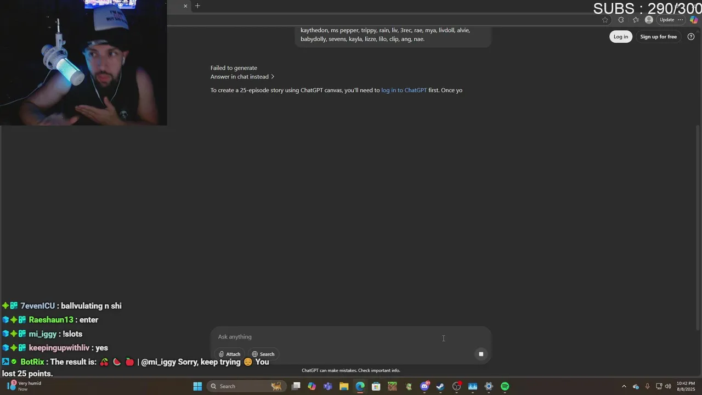Image resolution: width=702 pixels, height=395 pixels.
Task: Open the browser Favorites list icon
Action: click(x=635, y=20)
